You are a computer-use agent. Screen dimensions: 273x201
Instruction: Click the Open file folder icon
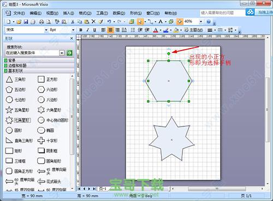coord(19,22)
